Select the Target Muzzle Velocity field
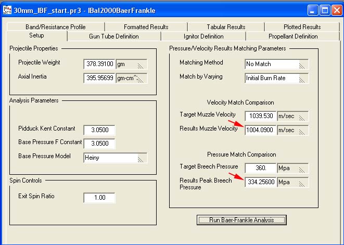 tap(260, 116)
